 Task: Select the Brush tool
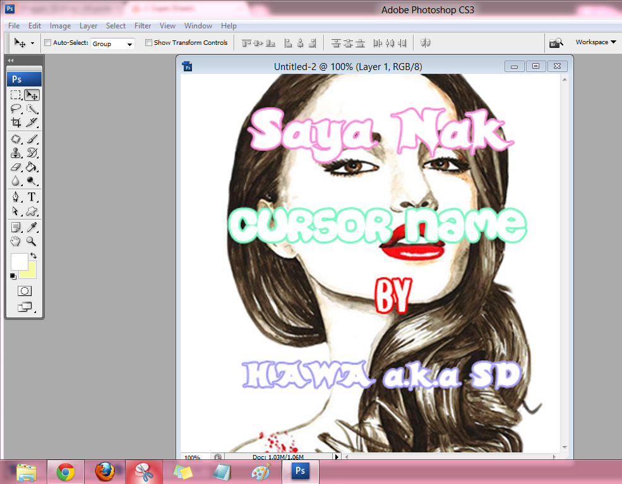pyautogui.click(x=32, y=139)
